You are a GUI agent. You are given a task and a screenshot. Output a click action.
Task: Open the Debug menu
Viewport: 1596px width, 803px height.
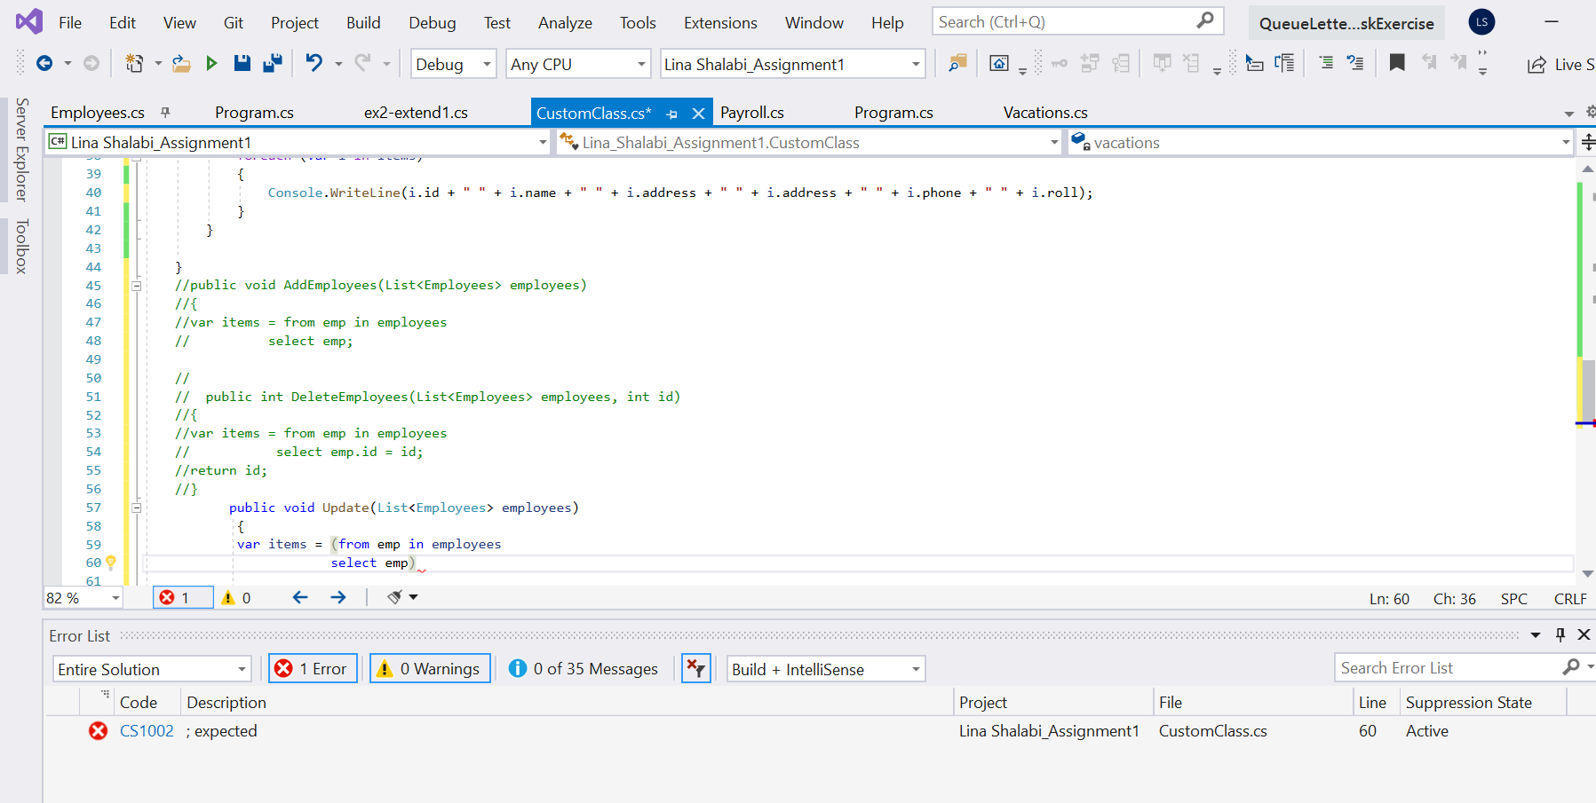(433, 23)
